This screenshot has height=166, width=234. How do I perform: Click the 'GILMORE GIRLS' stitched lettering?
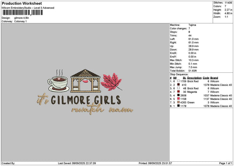pos(86,100)
